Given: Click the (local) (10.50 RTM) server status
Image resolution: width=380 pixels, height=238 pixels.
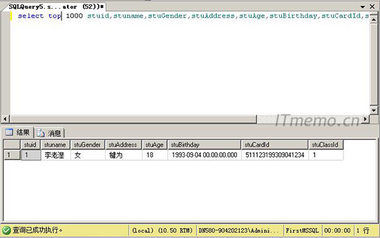Looking at the screenshot, I should pos(162,230).
